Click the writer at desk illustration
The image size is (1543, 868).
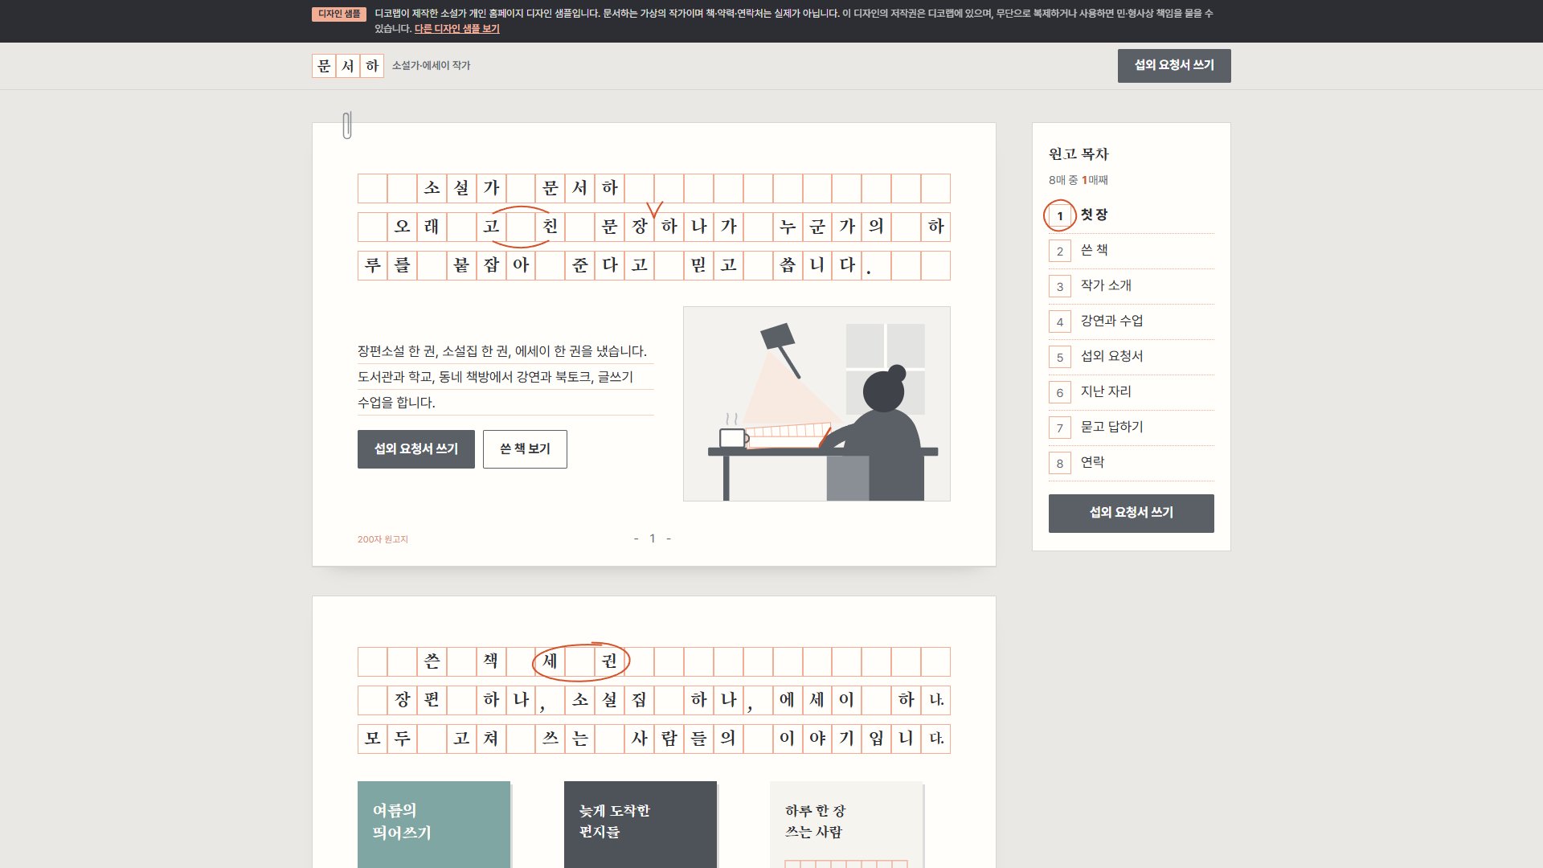coord(817,403)
